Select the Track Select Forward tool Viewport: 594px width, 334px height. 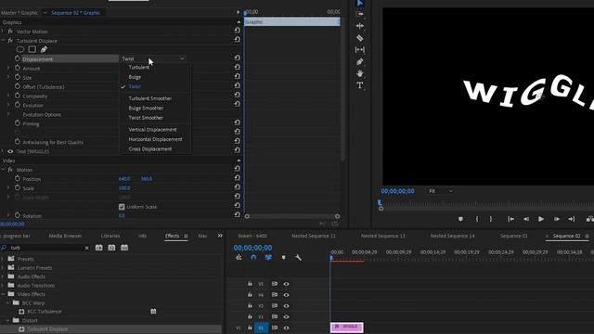tap(360, 14)
